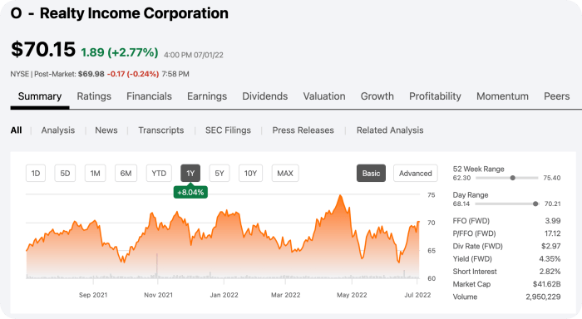Click the +8.04% performance badge
This screenshot has width=582, height=319.
[190, 192]
